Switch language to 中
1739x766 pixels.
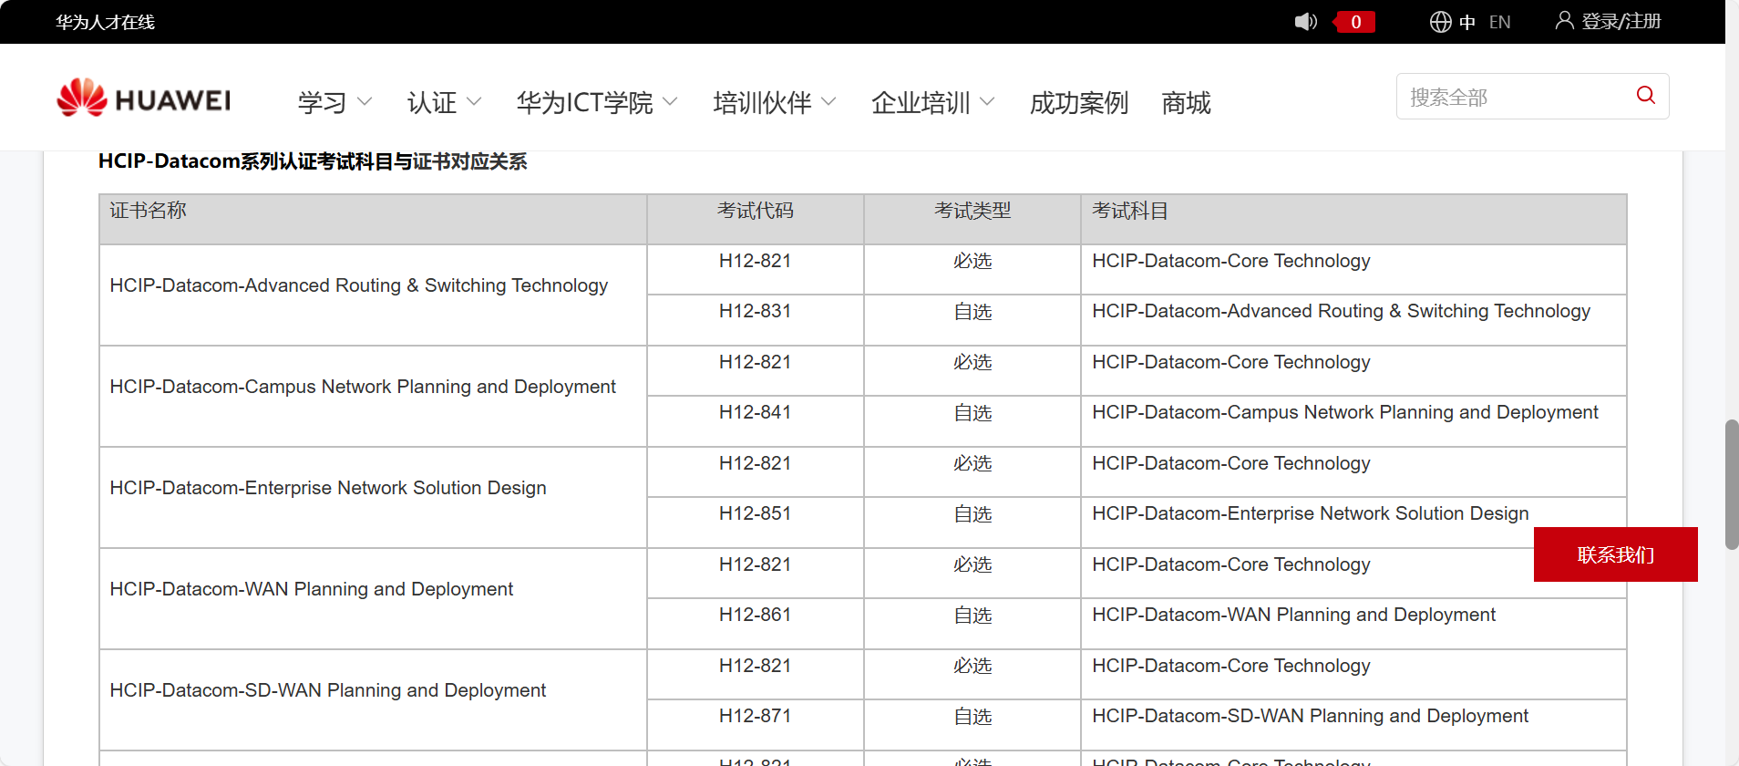pos(1467,22)
